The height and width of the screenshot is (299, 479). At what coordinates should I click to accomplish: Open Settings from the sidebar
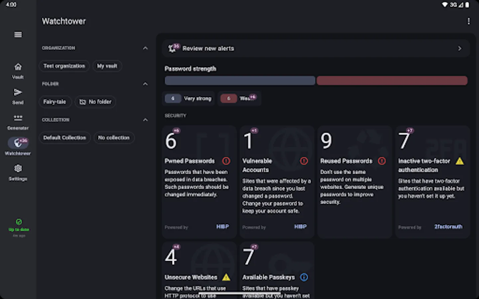(x=18, y=172)
